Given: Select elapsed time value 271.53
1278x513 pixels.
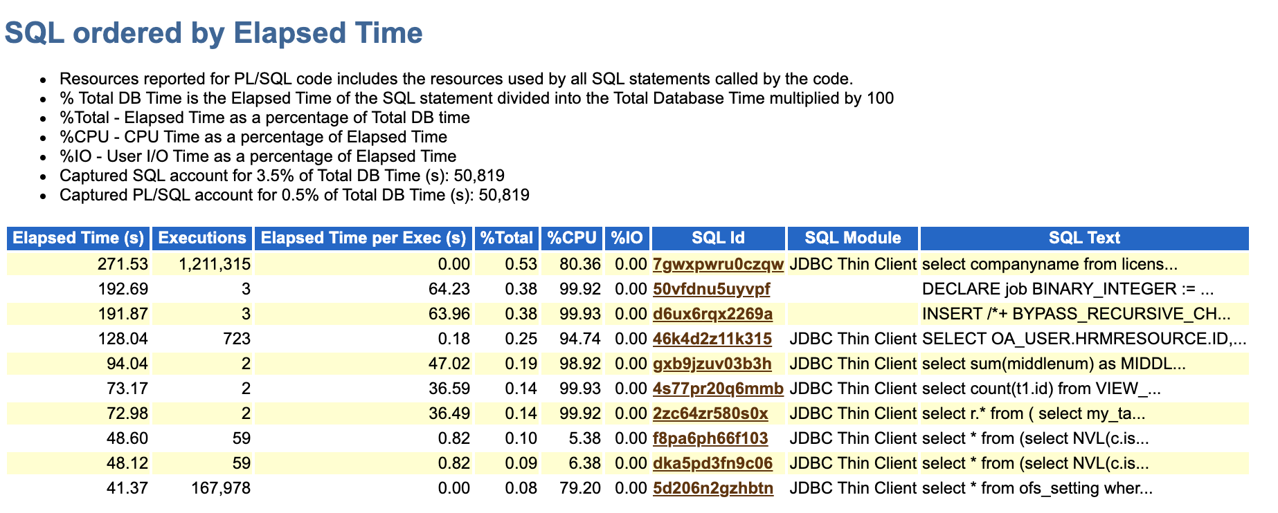Looking at the screenshot, I should pyautogui.click(x=123, y=264).
